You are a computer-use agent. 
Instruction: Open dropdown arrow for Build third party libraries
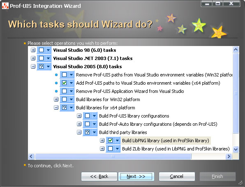pos(95,132)
